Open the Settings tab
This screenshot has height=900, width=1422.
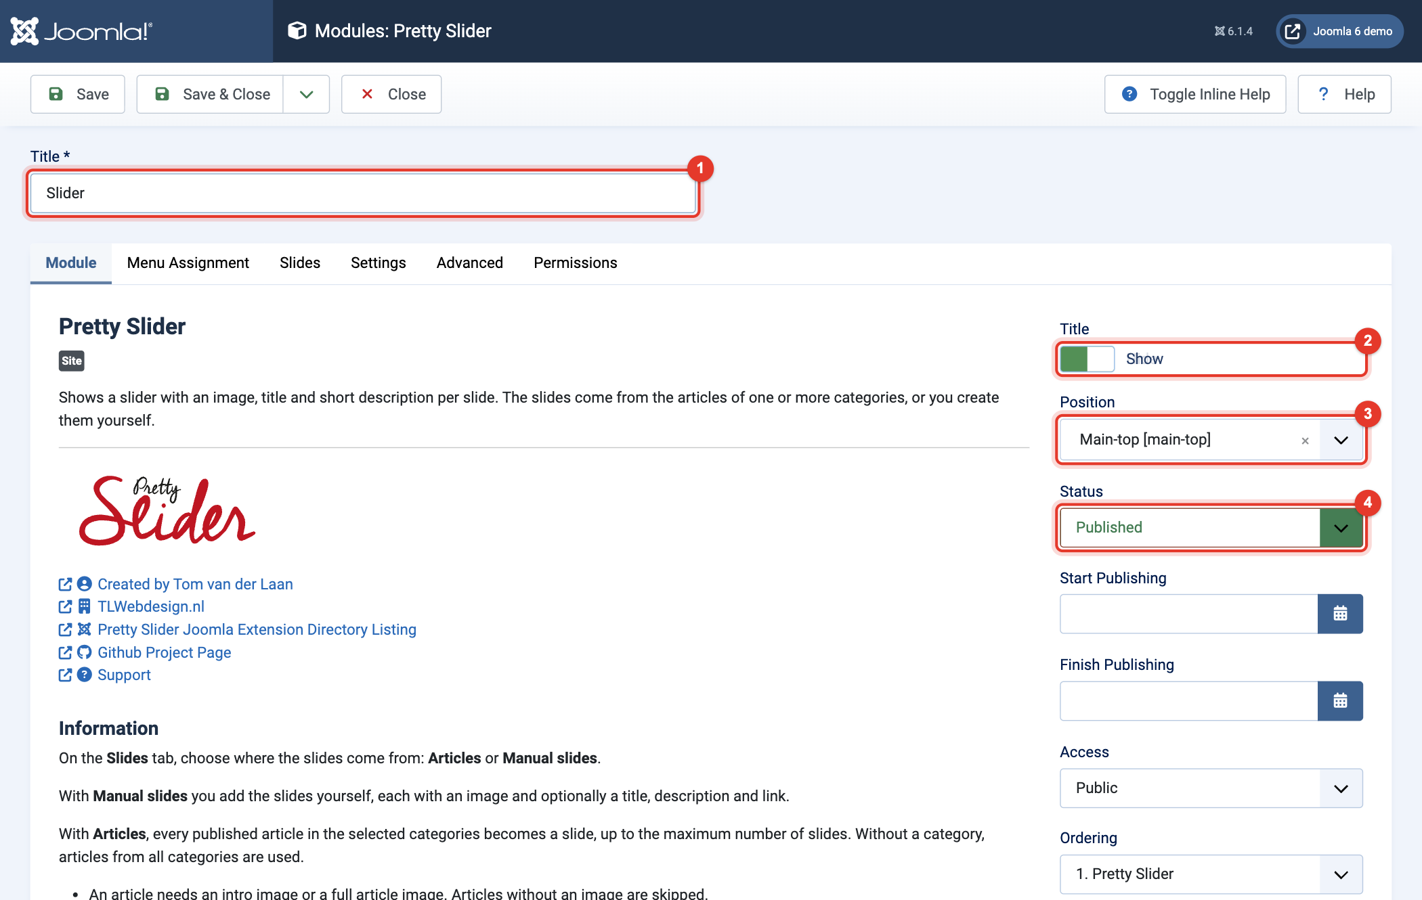pyautogui.click(x=378, y=263)
